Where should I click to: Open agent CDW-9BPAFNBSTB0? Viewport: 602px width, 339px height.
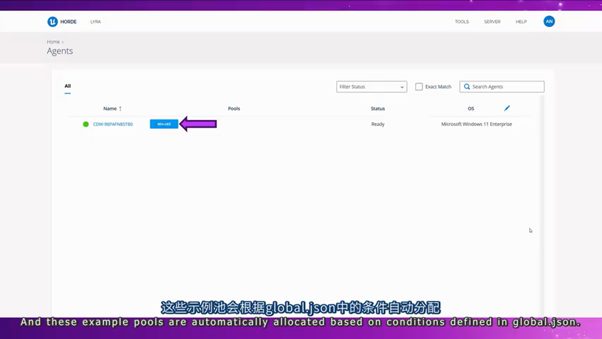112,124
